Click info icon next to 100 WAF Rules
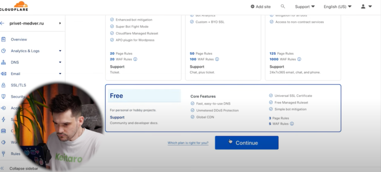The image size is (381, 172). pyautogui.click(x=217, y=59)
